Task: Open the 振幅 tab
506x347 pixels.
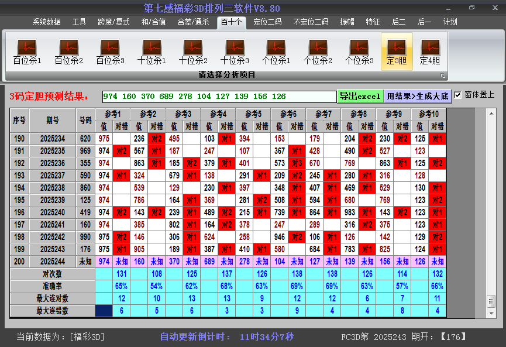Action: 347,22
